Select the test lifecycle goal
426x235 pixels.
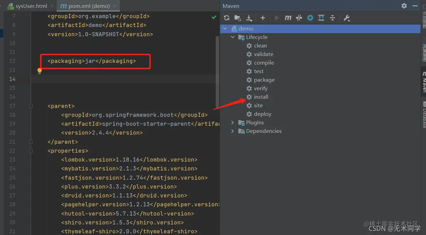click(259, 71)
